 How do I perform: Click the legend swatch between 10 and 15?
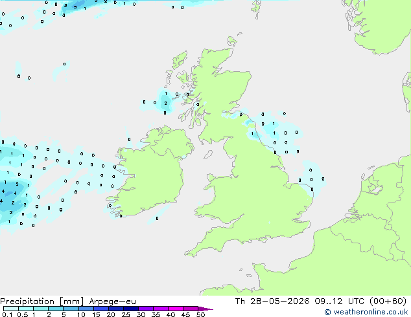86,309
